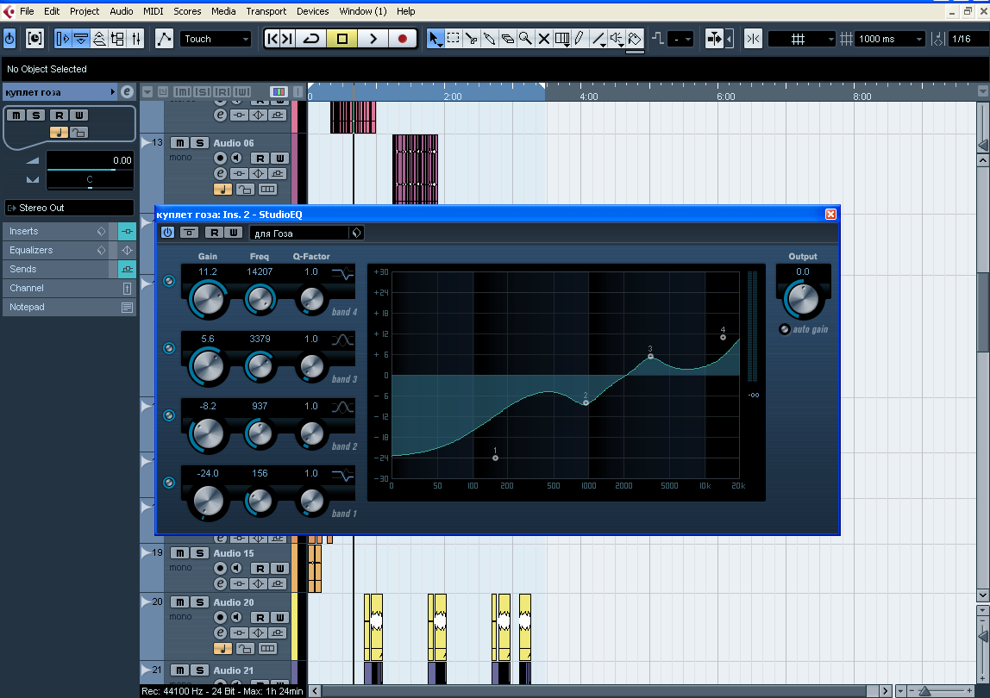Click EQ curve point 3 handle
Viewport: 990px width, 698px height.
point(650,357)
